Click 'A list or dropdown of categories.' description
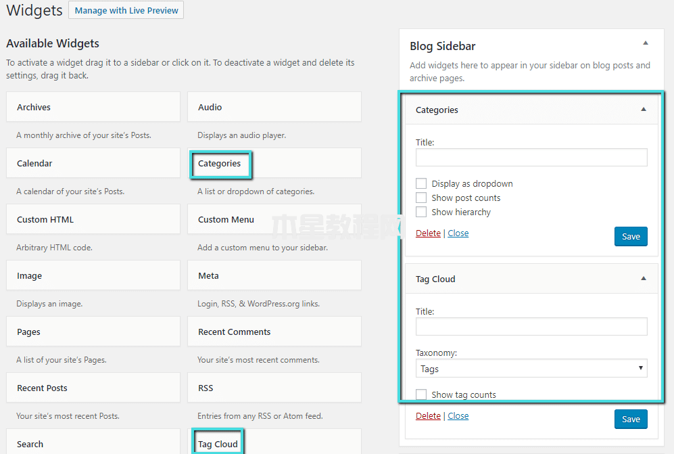This screenshot has width=674, height=454. pos(256,191)
